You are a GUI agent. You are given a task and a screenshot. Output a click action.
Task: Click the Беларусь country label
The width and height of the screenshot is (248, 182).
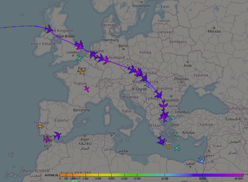178,42
